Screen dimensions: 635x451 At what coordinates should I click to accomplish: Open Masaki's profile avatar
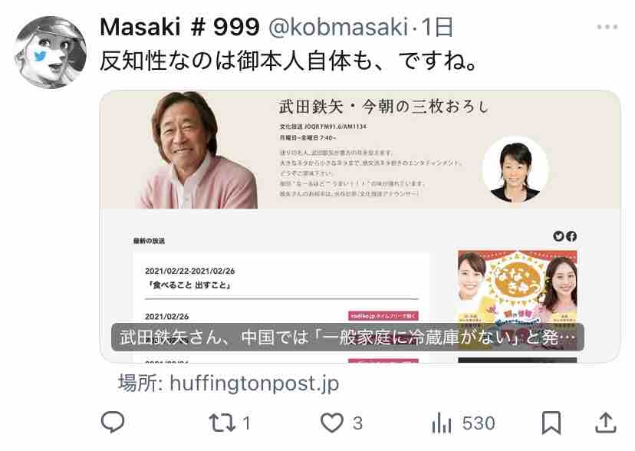[50, 52]
